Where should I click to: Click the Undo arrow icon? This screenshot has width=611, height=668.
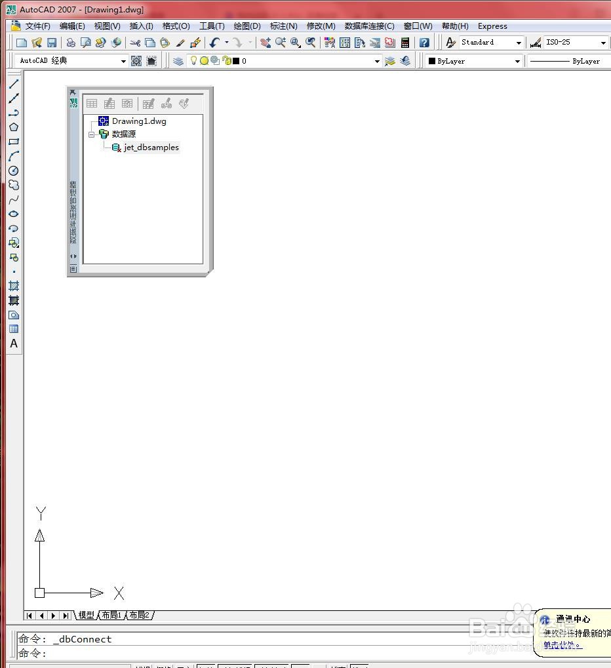[x=215, y=43]
